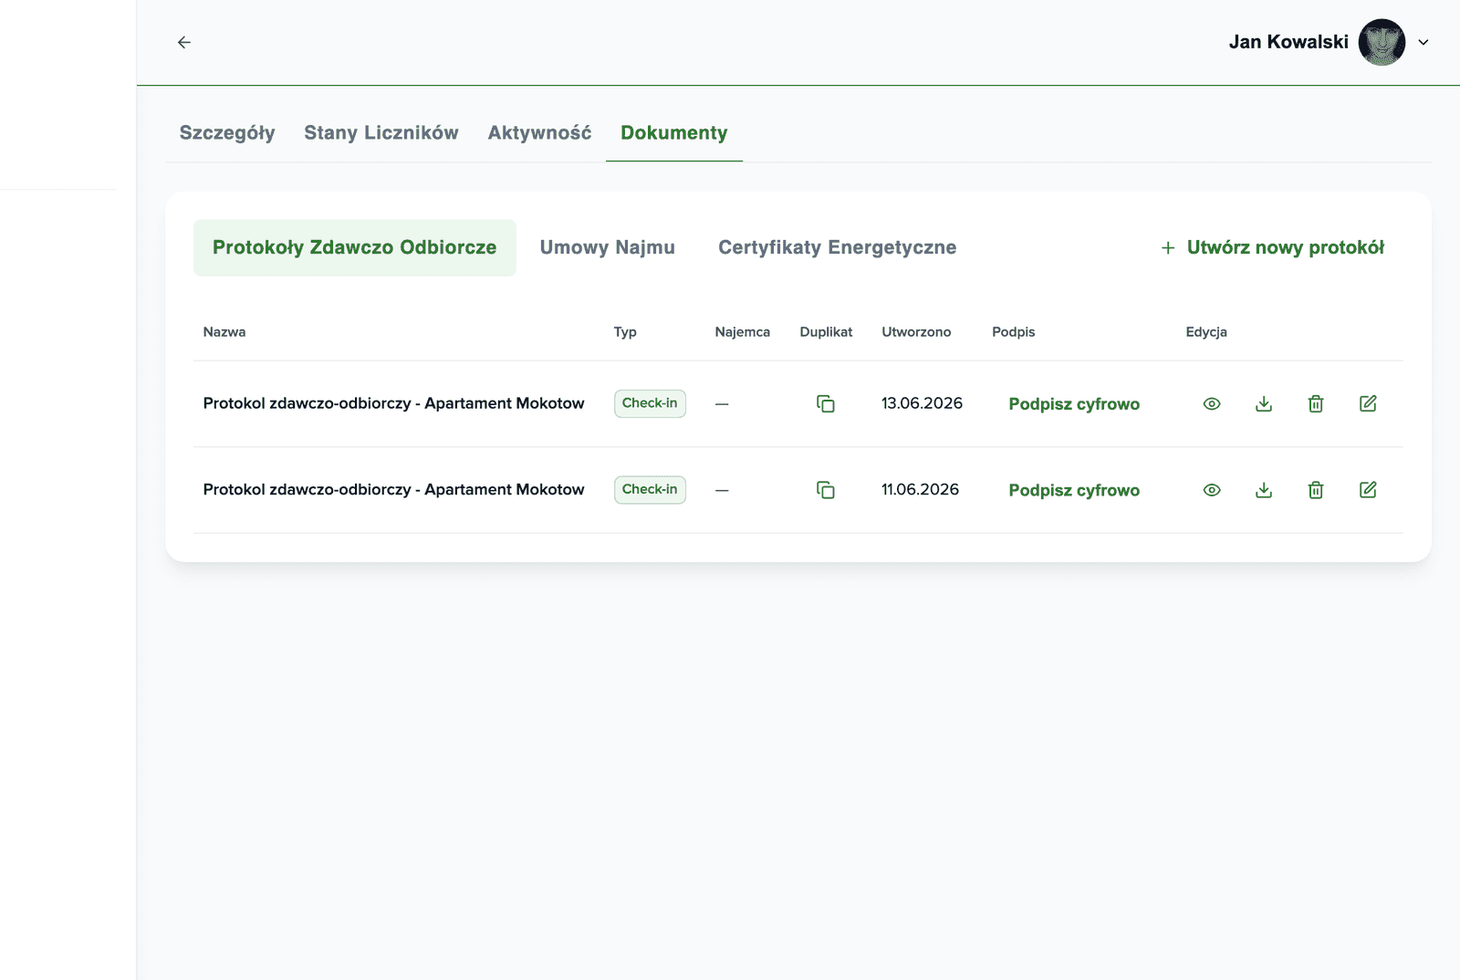Duplicate the protocol from 11.06.2026
Screen dimensions: 1460x980
(x=826, y=491)
